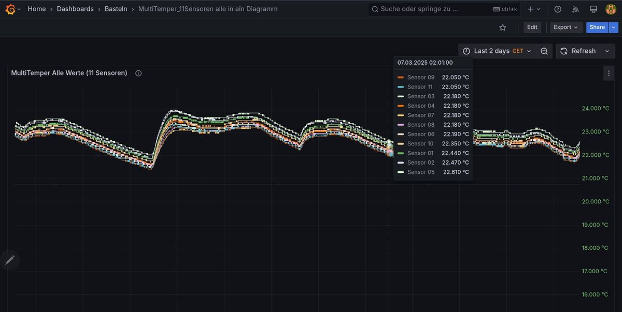
Task: Expand the plus new-item menu
Action: pyautogui.click(x=534, y=9)
